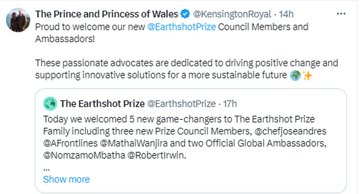Open the 17h quoted tweet timestamp
Image resolution: width=361 pixels, height=194 pixels.
230,104
